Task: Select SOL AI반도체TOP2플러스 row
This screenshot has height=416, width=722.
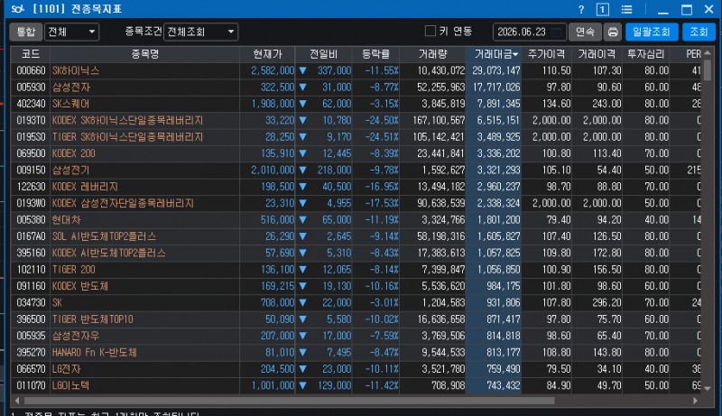Action: pos(104,236)
